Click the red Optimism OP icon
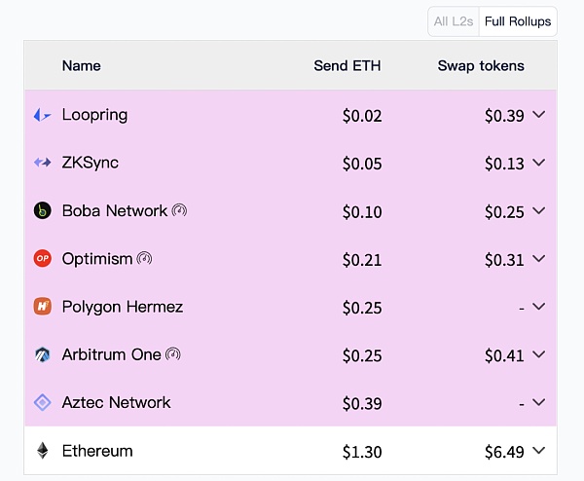 tap(42, 259)
